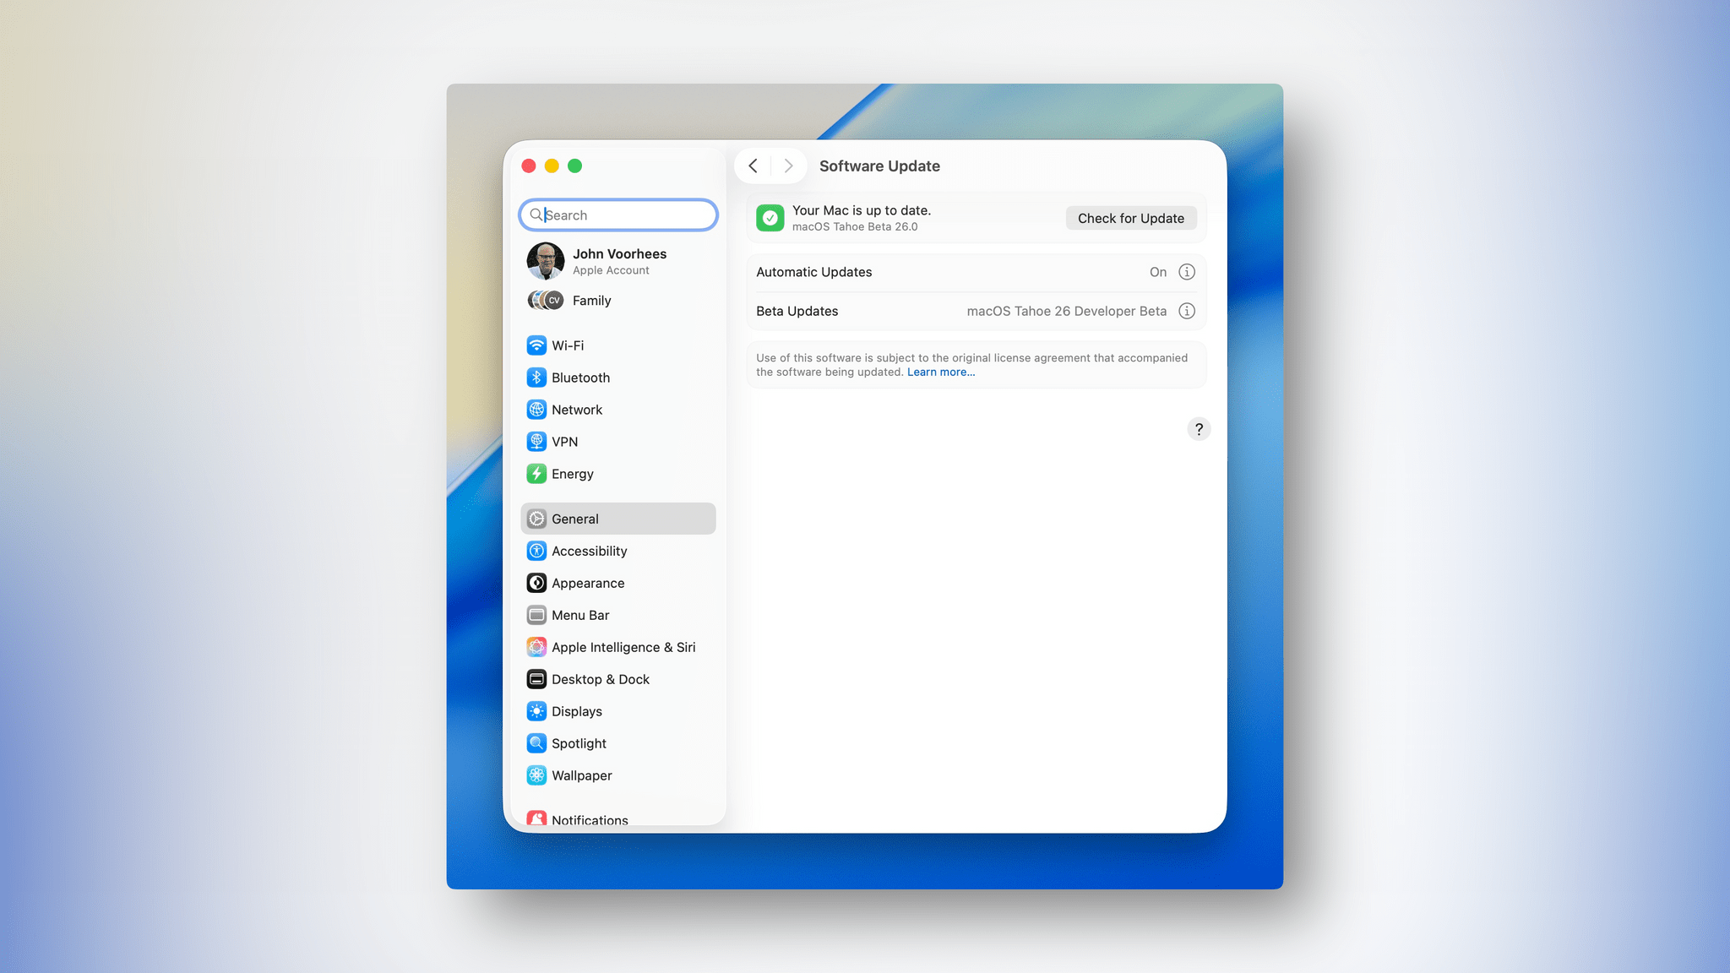Open the help question mark button
This screenshot has height=973, width=1730.
point(1199,429)
